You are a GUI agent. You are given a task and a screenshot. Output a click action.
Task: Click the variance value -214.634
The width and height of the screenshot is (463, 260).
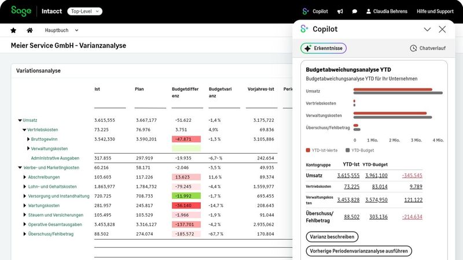[412, 217]
